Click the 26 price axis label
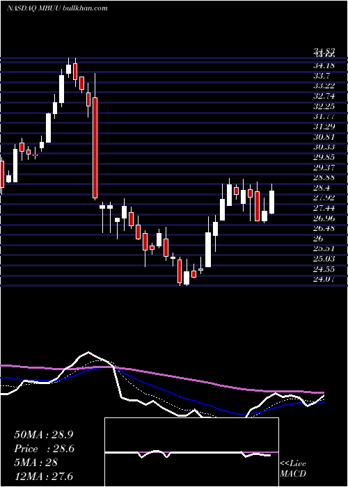 pyautogui.click(x=318, y=239)
